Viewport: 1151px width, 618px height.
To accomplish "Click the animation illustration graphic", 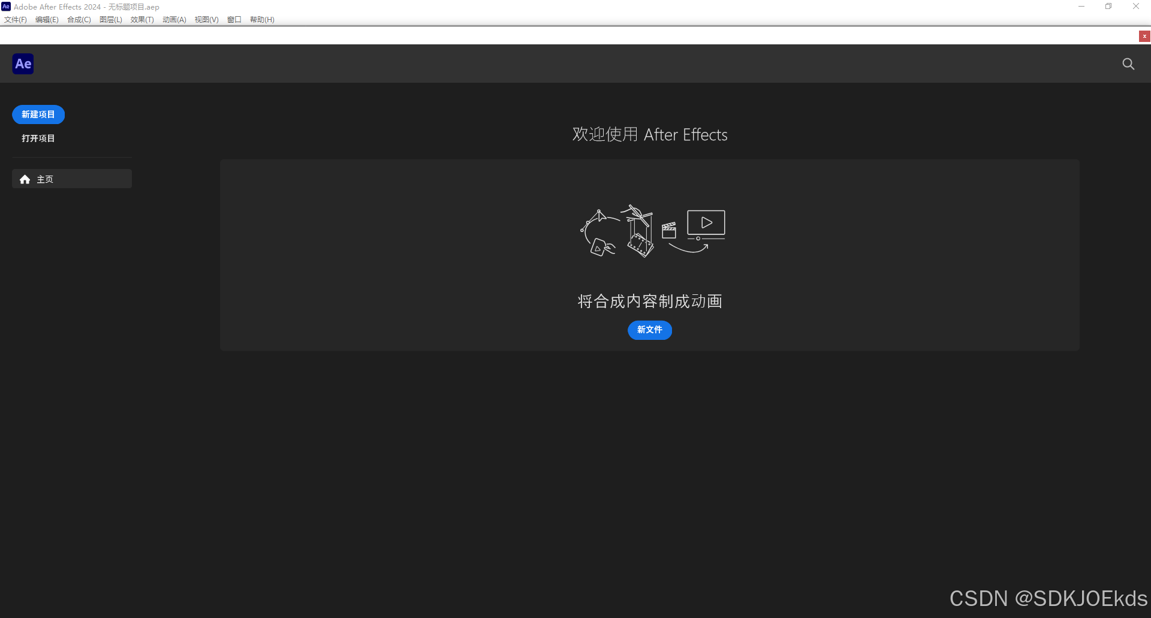I will pos(653,231).
